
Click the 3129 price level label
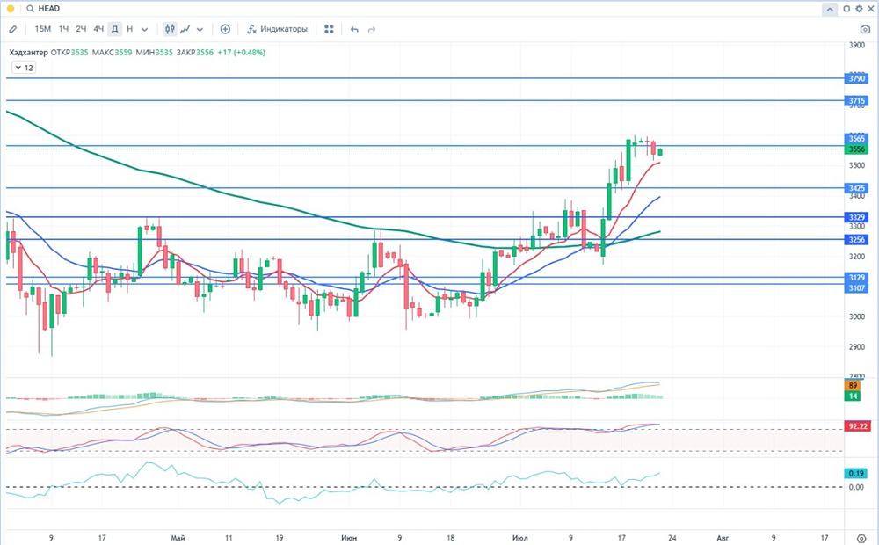tap(856, 278)
